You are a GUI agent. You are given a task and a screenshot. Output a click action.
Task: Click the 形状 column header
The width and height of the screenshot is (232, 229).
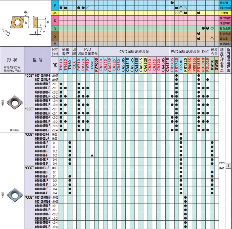(x=12, y=60)
